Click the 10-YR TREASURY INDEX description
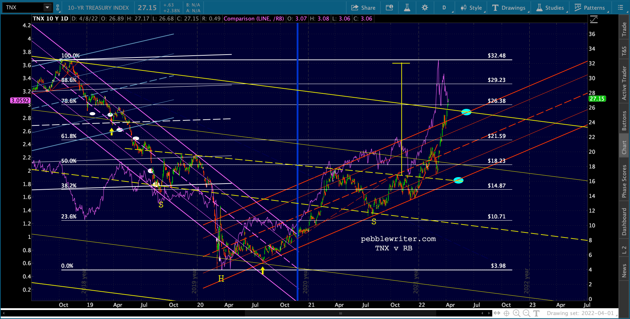This screenshot has height=319, width=630. click(98, 8)
